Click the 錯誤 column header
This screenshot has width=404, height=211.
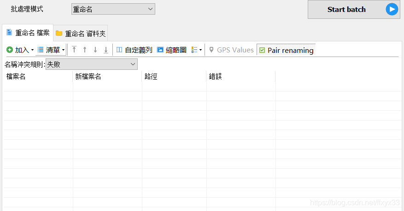click(x=241, y=76)
